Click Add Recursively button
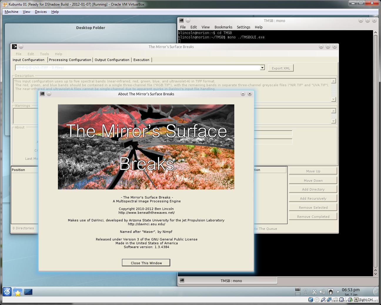The width and height of the screenshot is (381, 305). pos(313,198)
